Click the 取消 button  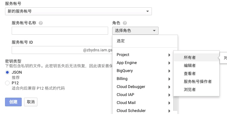tap(31, 102)
